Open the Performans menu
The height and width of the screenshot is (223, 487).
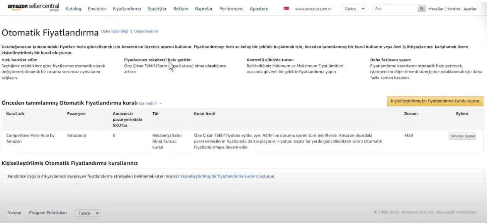coord(231,8)
